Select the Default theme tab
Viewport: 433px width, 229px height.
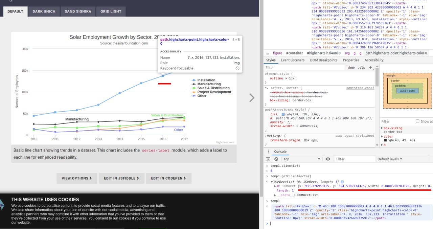click(15, 12)
